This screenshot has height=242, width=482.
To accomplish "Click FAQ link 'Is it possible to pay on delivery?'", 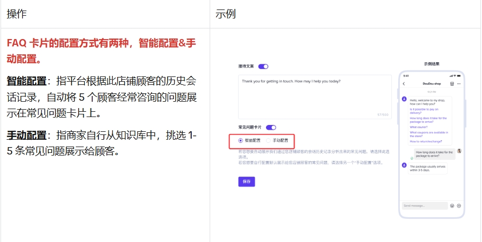I will pos(424,111).
